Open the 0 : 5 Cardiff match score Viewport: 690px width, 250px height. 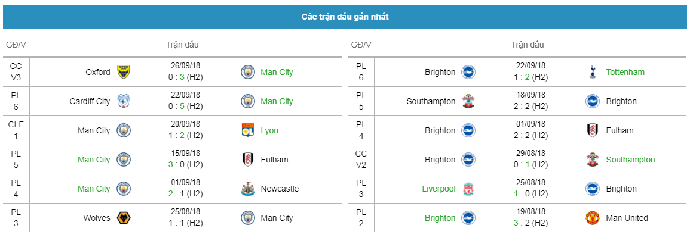[187, 106]
